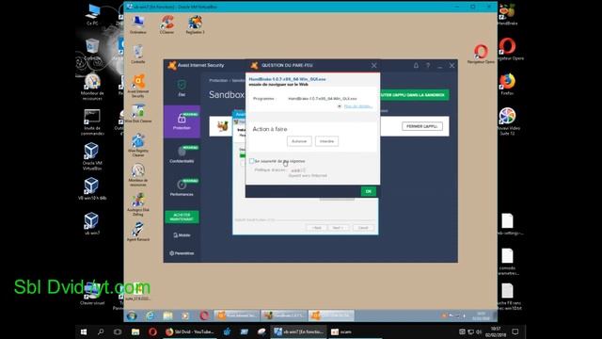The width and height of the screenshot is (602, 339).
Task: Expand the 'Plus de détails' link
Action: click(357, 106)
